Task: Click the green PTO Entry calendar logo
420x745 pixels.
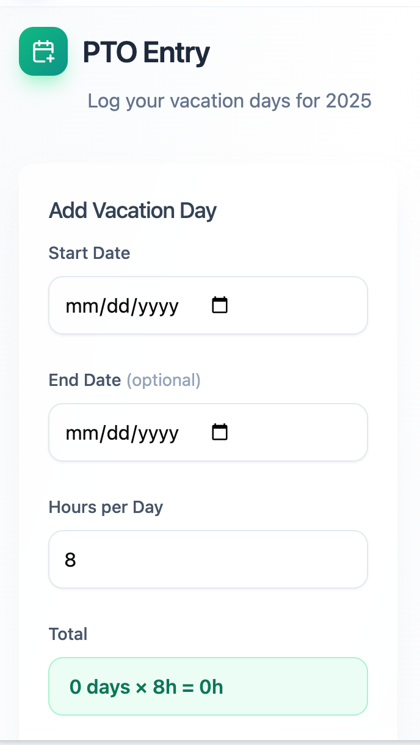Action: [x=43, y=51]
